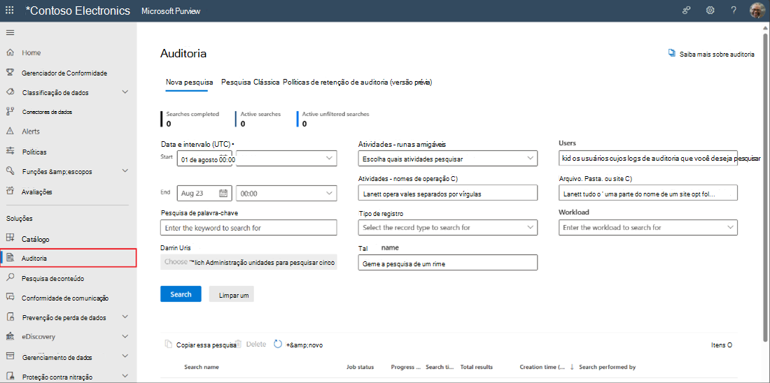
Task: Click the search name input field
Action: (448, 262)
